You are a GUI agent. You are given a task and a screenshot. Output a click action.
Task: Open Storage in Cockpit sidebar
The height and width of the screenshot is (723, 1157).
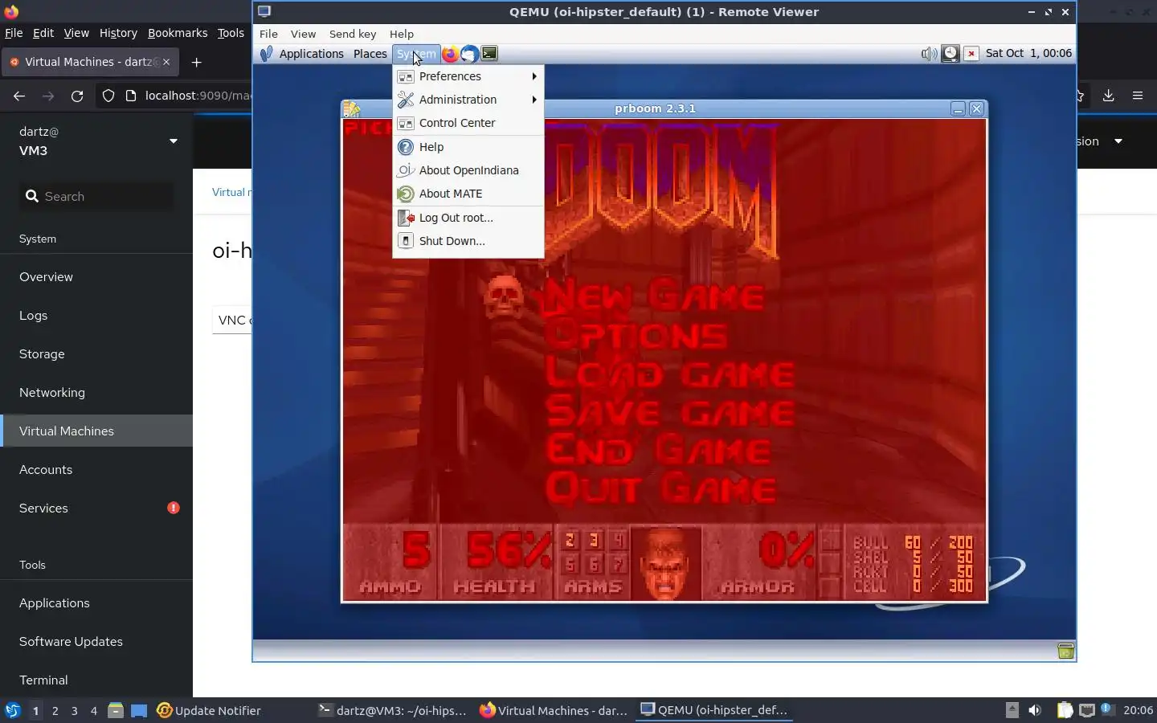tap(96, 353)
